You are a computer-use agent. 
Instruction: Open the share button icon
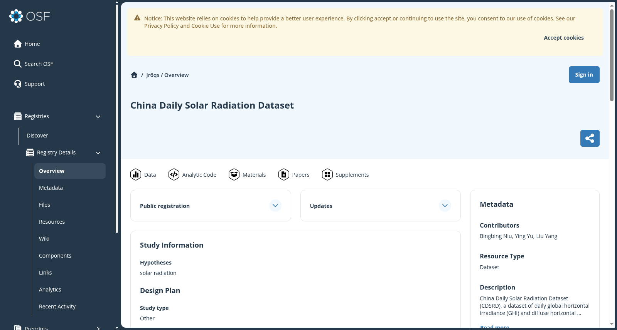590,138
